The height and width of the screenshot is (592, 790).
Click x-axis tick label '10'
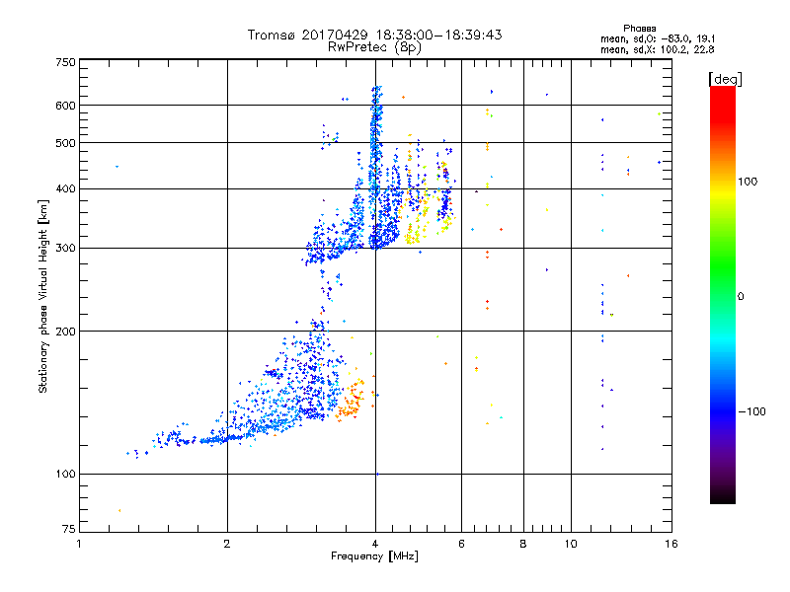click(571, 544)
